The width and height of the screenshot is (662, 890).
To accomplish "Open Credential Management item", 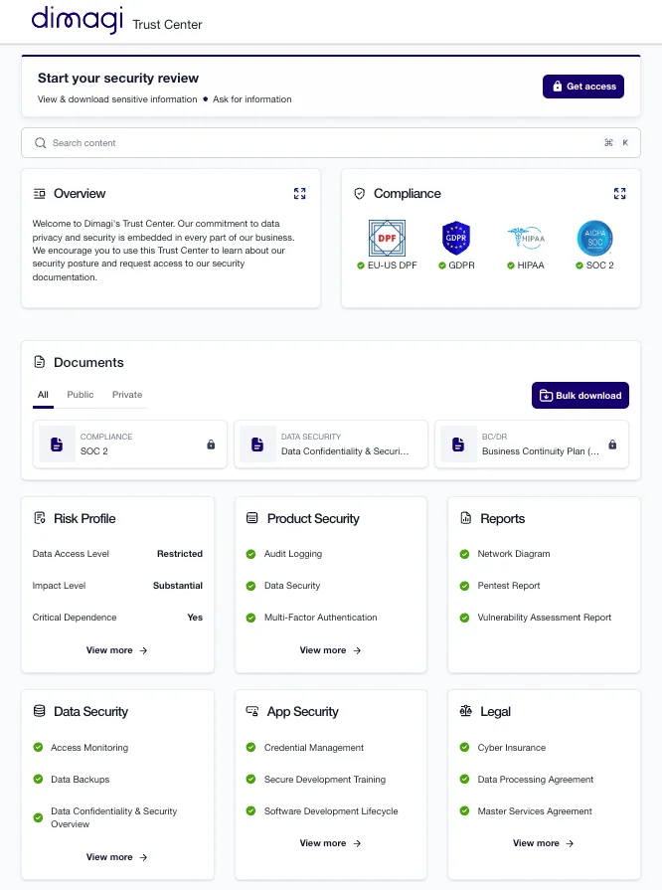I will click(314, 748).
